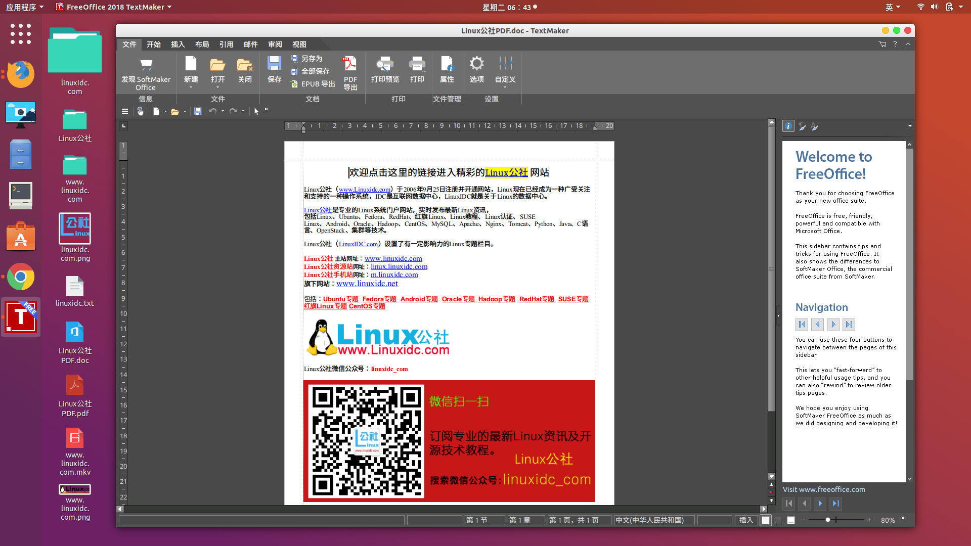Open new-document dropdown in quick access toolbar
Viewport: 971px width, 546px height.
click(165, 111)
